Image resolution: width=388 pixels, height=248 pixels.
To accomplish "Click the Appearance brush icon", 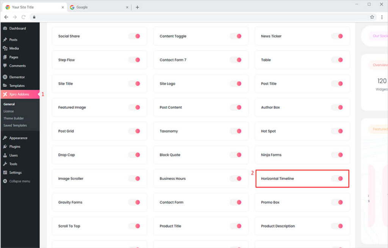I will [x=5, y=138].
